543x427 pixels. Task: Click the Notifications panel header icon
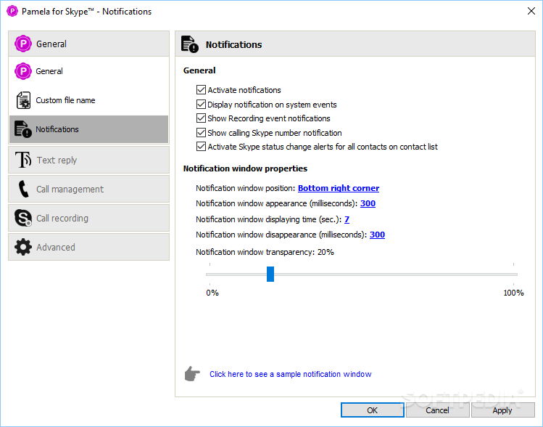tap(190, 44)
